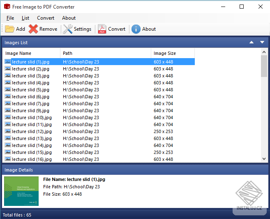Click size 640 x 704 of lecture slid (14).jpg
Screen dimensions: 270x219
click(x=163, y=145)
